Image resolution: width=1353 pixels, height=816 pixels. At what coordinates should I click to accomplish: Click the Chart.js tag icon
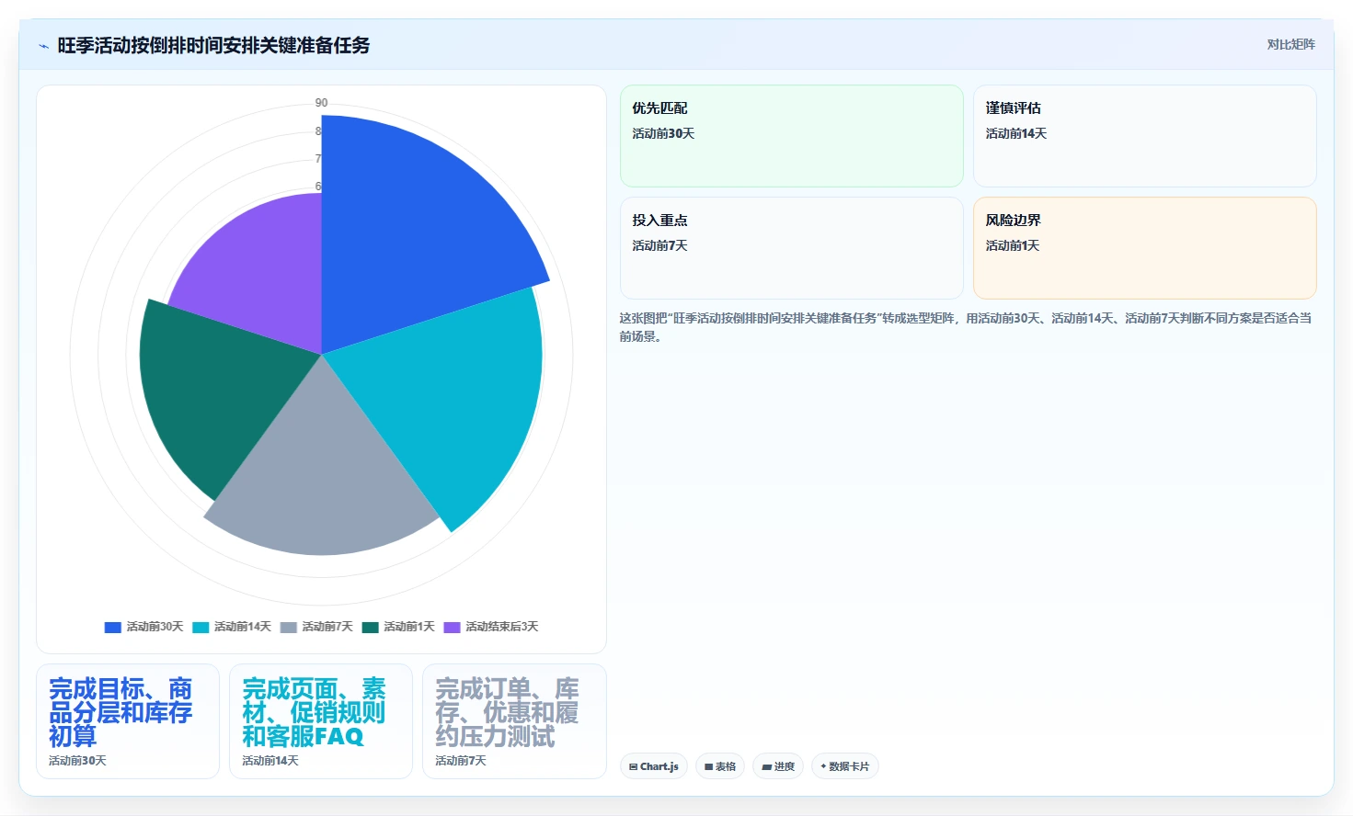(x=633, y=766)
